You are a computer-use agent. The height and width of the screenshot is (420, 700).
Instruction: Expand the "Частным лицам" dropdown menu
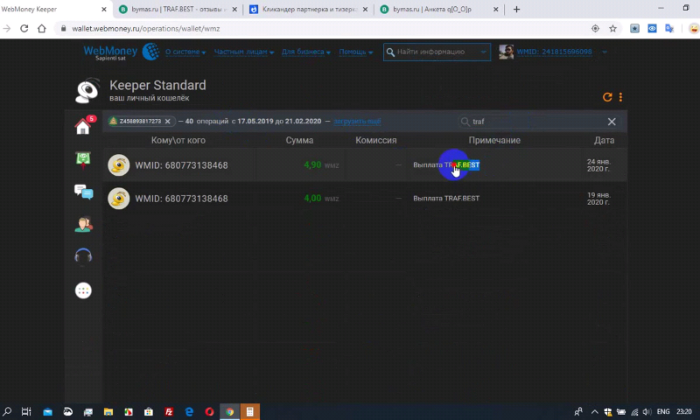[242, 52]
